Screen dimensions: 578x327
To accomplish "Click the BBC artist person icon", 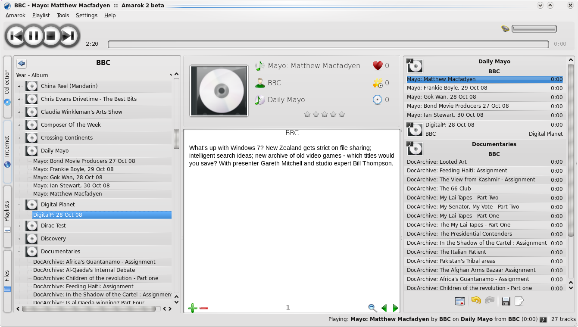I will coord(259,83).
